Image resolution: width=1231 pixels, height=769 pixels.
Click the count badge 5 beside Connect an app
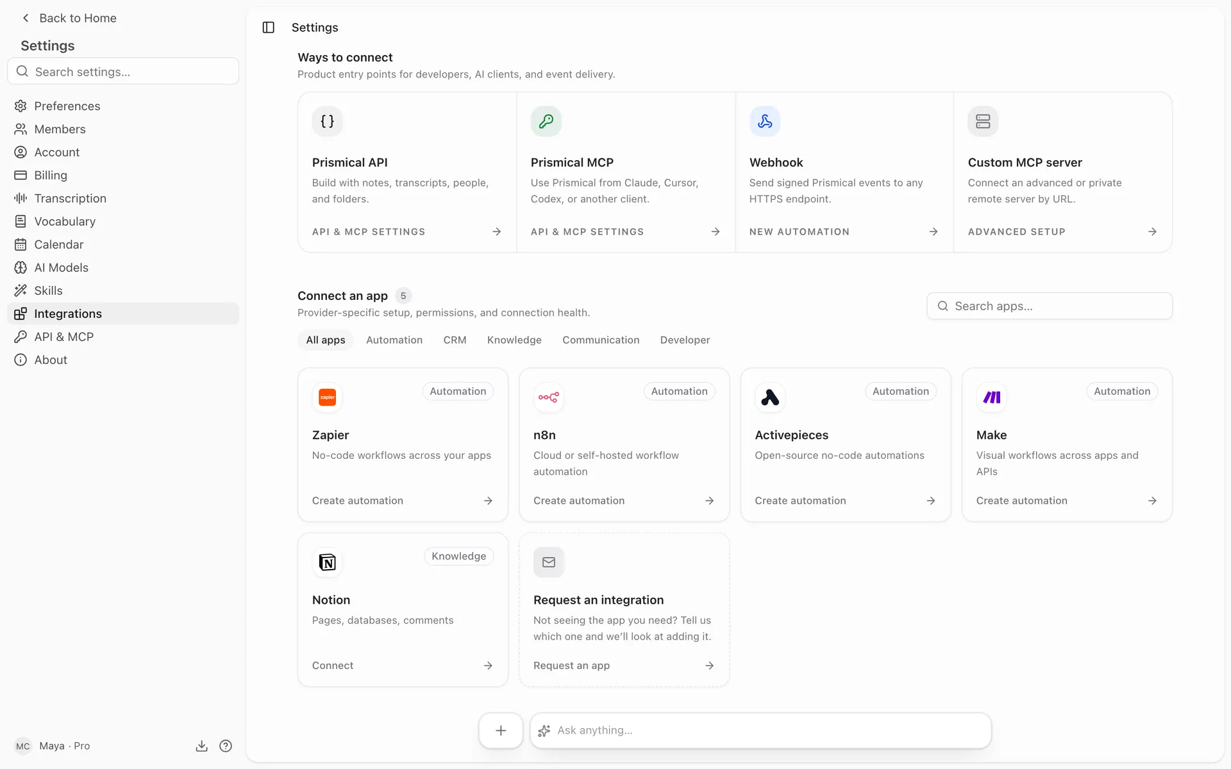(403, 296)
